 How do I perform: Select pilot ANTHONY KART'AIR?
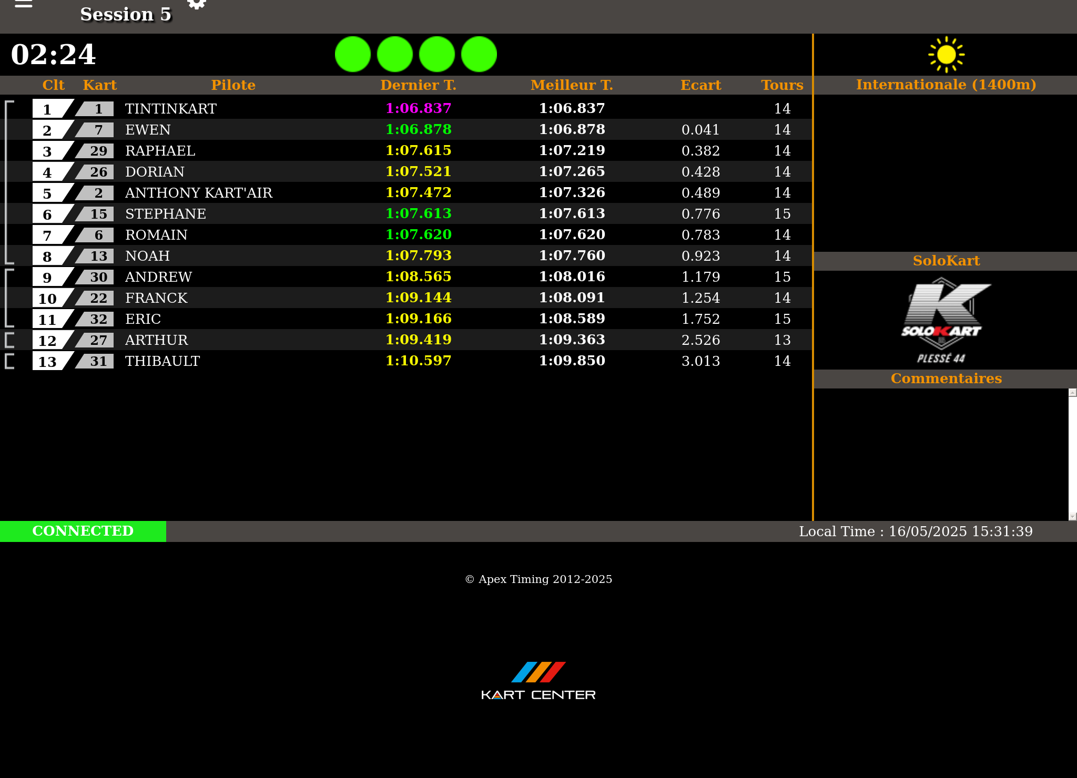click(199, 193)
